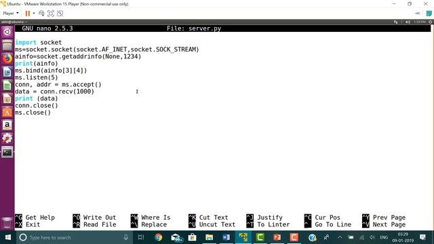
Task: Click nano 'Uncut Text' shortcut label
Action: (217, 224)
